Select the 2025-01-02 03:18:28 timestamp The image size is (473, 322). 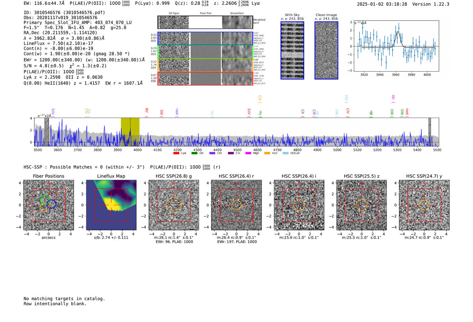[x=382, y=4]
